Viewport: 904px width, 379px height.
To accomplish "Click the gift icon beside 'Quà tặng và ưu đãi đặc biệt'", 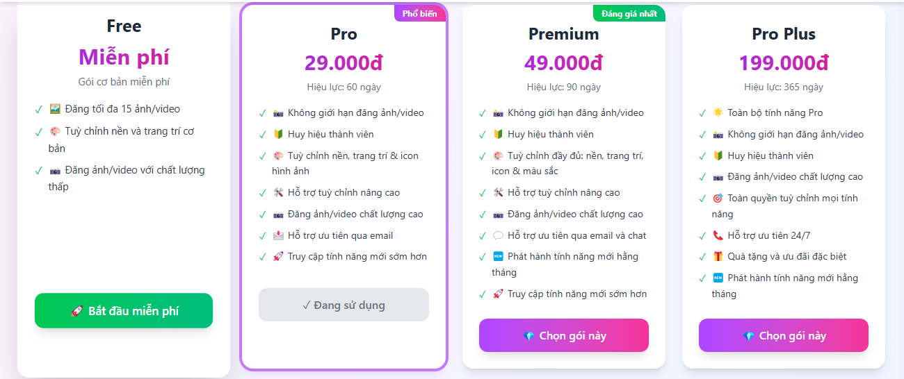I will pyautogui.click(x=718, y=256).
